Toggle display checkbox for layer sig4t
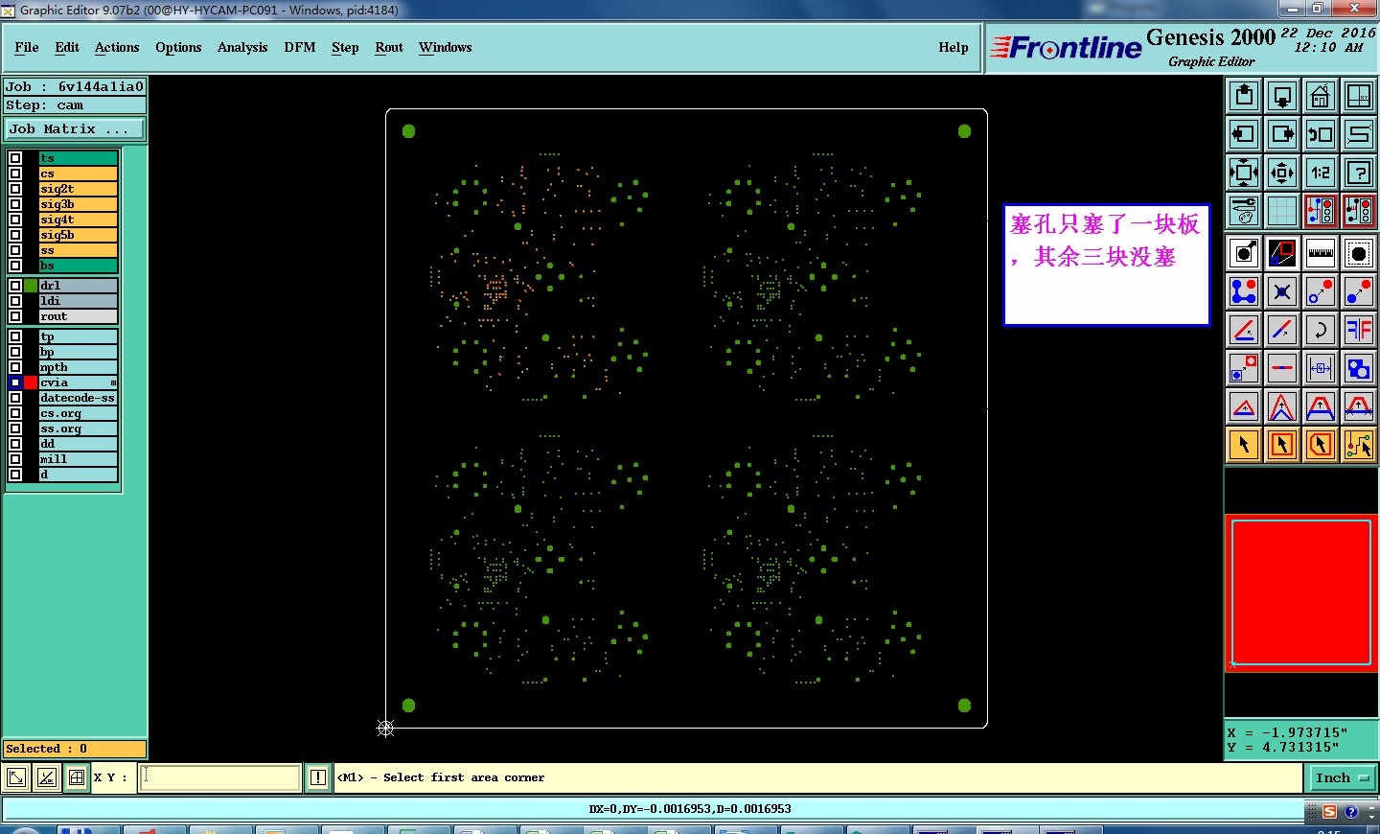 point(15,220)
